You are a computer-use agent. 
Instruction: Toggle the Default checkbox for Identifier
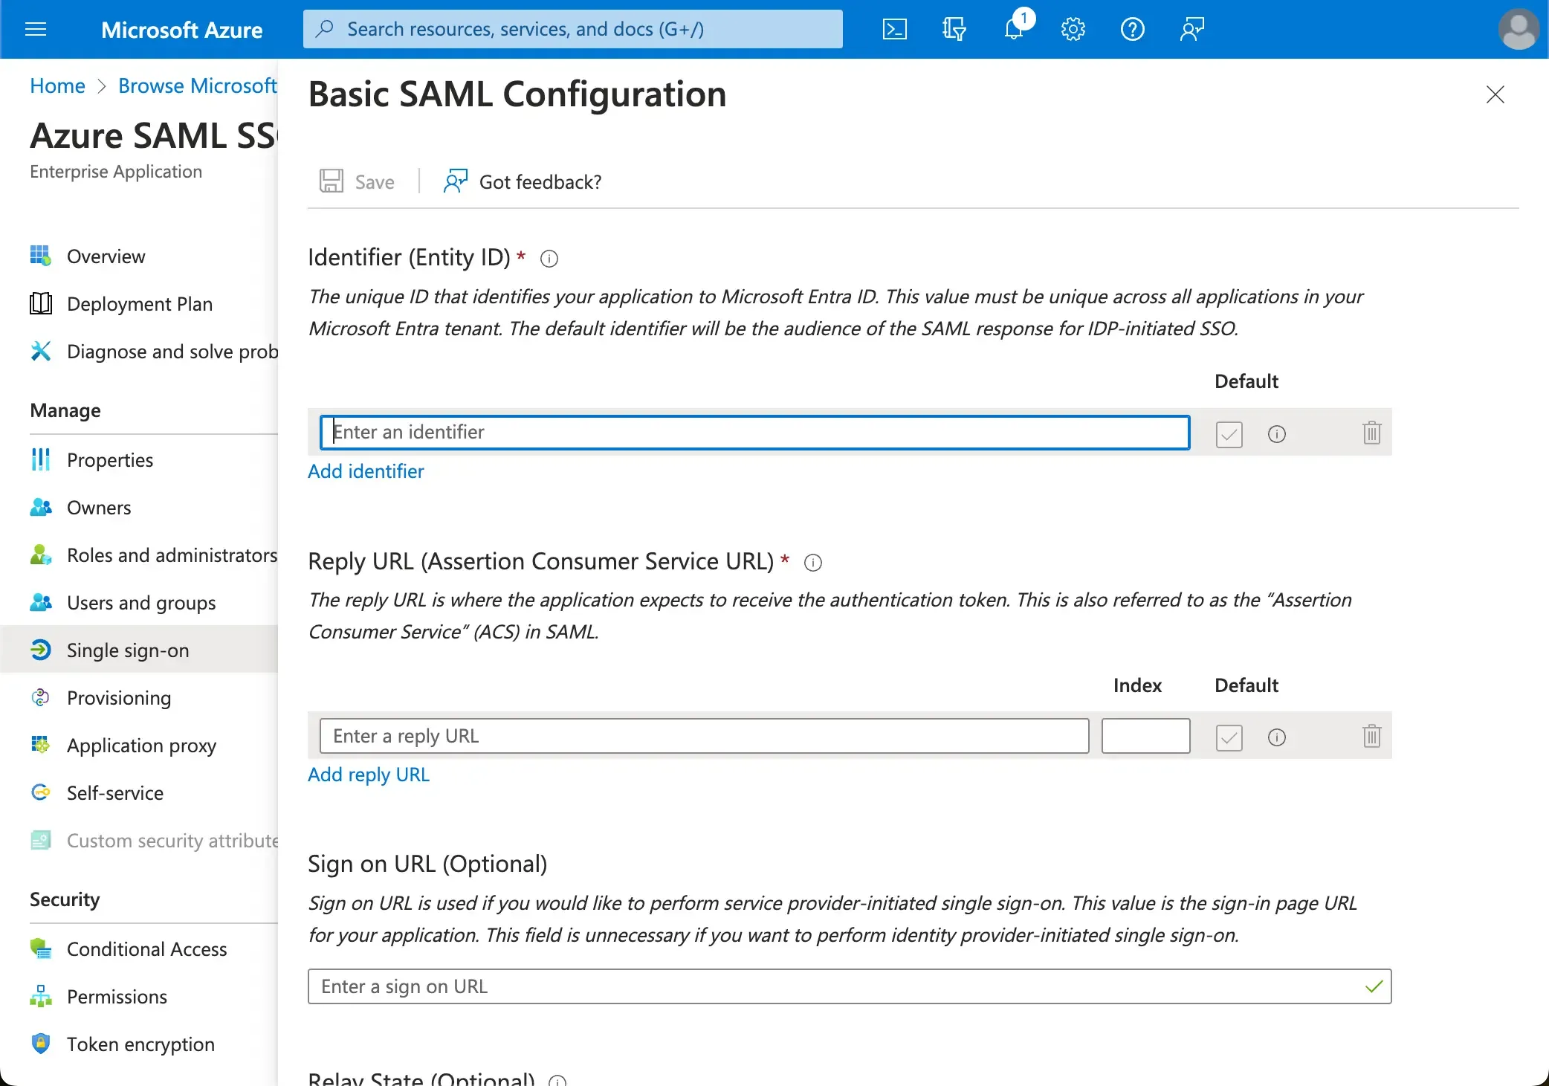point(1229,432)
